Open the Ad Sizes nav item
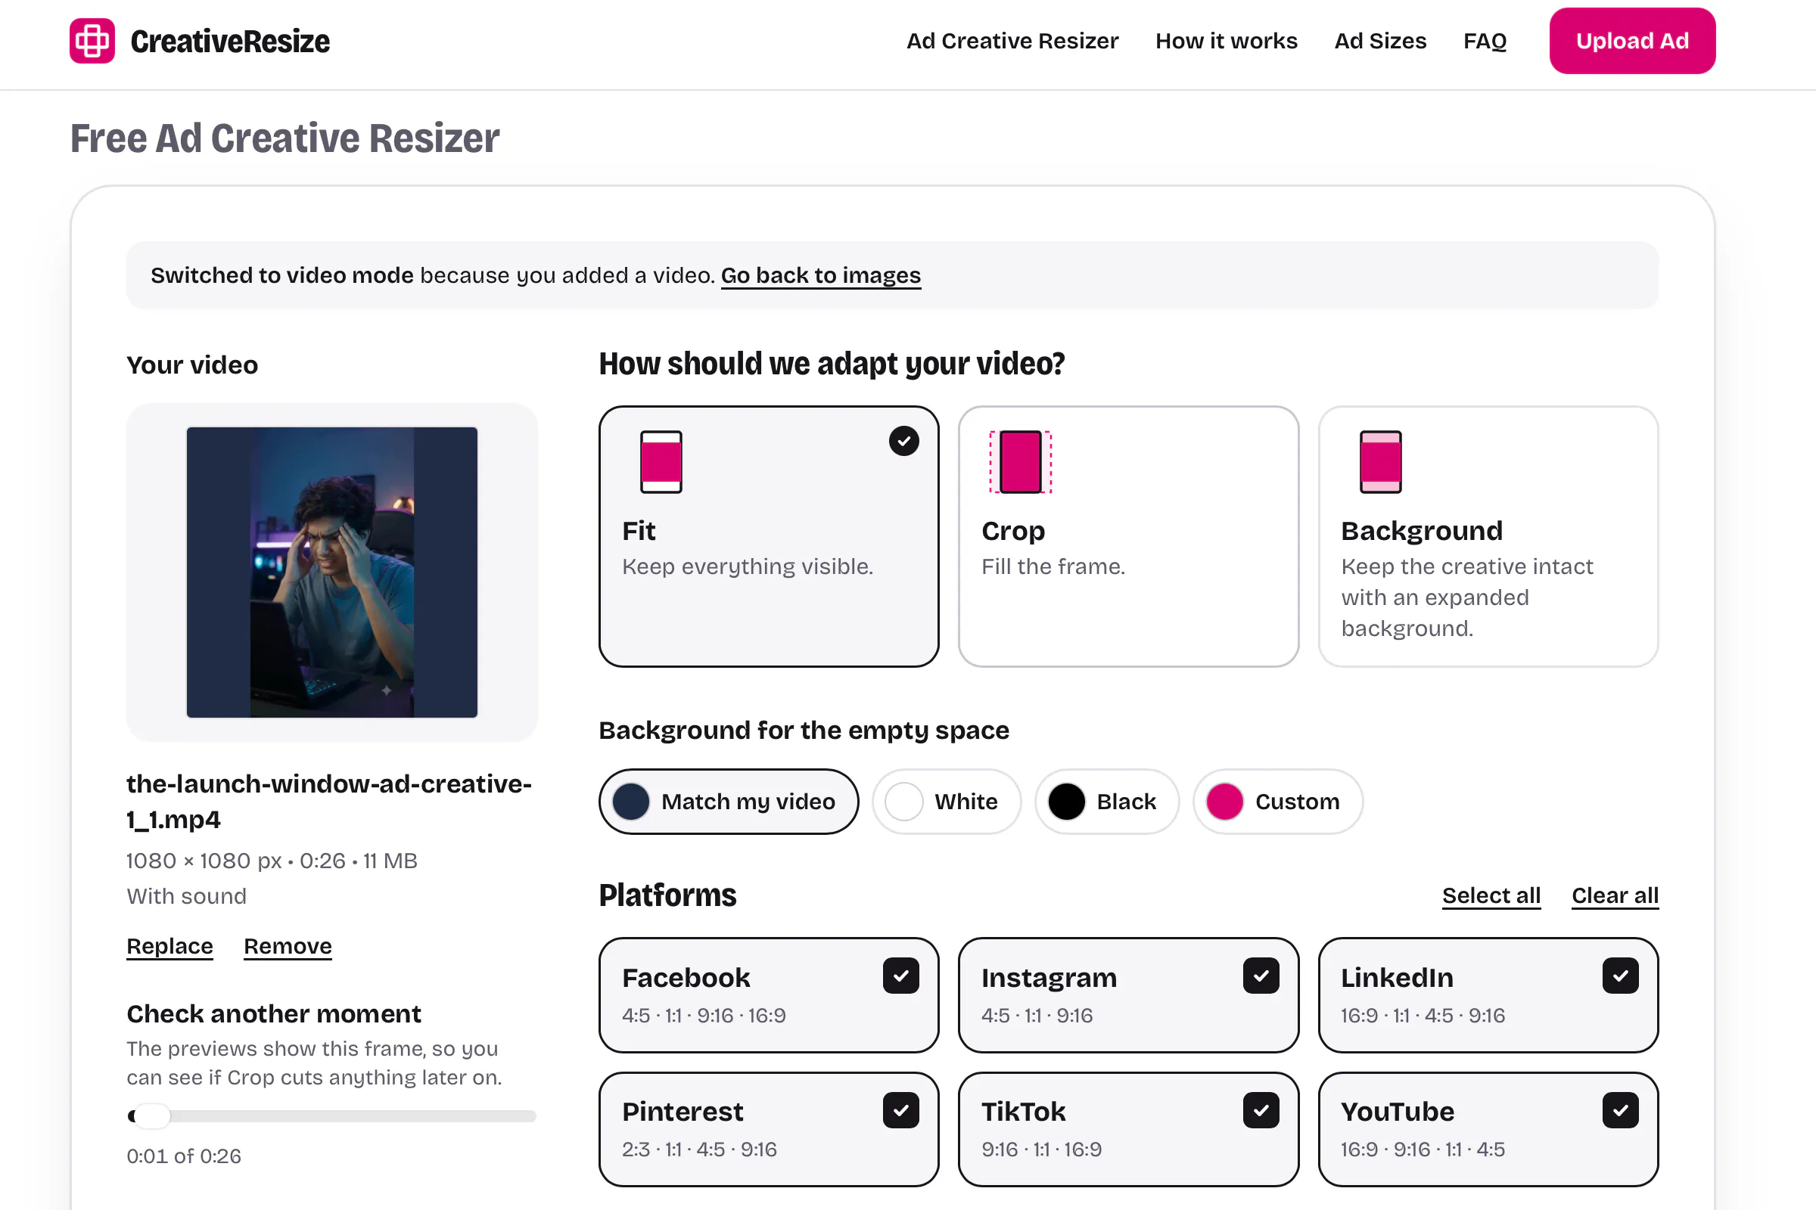Viewport: 1816px width, 1210px height. click(1380, 41)
